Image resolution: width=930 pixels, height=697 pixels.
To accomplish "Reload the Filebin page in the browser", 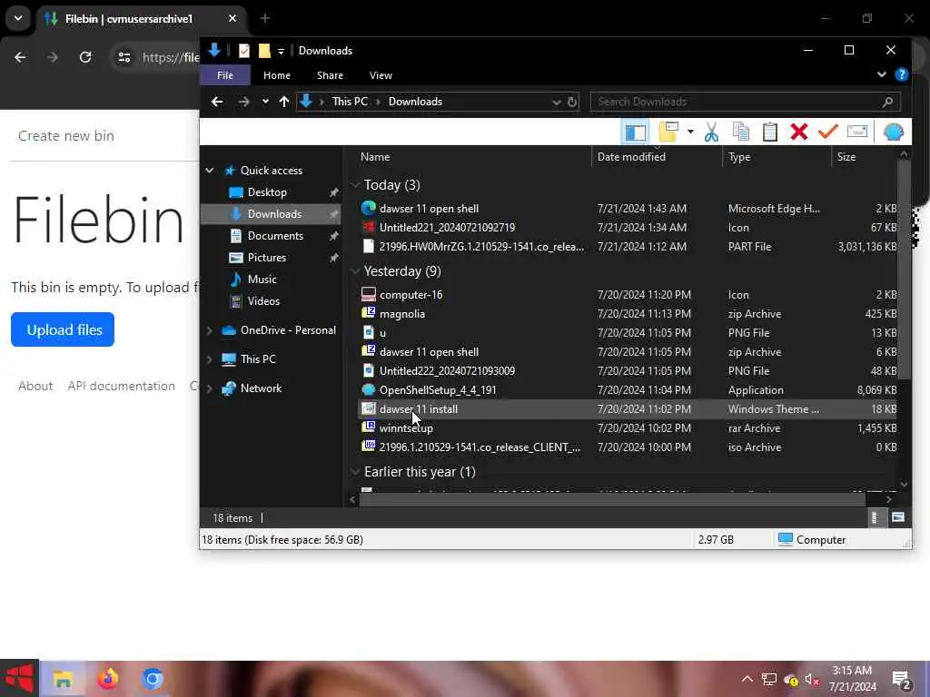I will coord(85,57).
